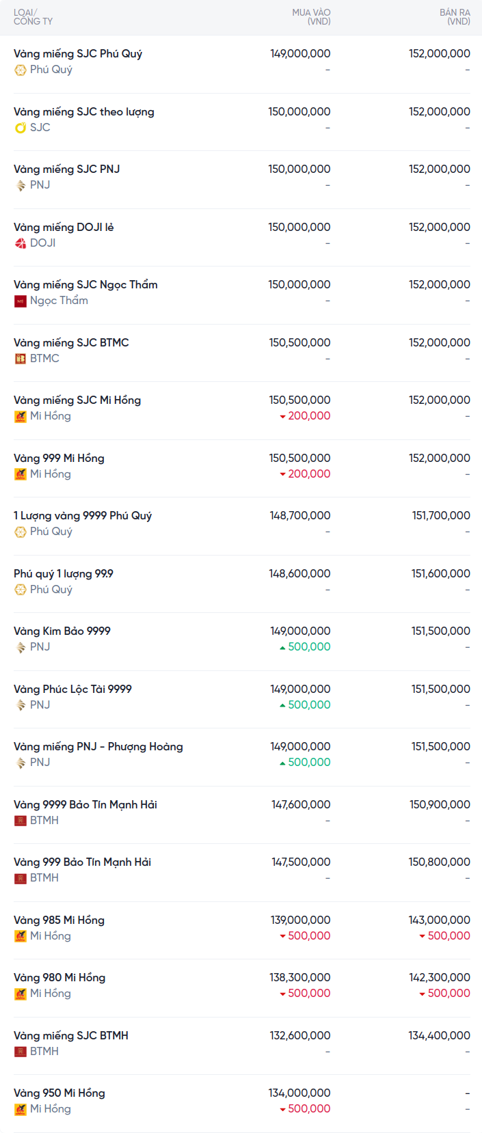Click BTMH logo under Vàng miếng SJC BTMH
The height and width of the screenshot is (1133, 482).
[x=21, y=1052]
